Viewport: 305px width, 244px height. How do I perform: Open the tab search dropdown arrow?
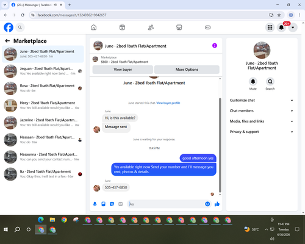click(5, 5)
